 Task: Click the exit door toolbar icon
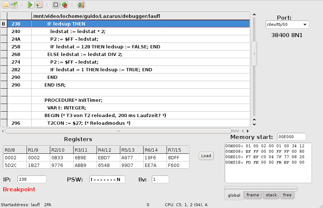pos(81,5)
